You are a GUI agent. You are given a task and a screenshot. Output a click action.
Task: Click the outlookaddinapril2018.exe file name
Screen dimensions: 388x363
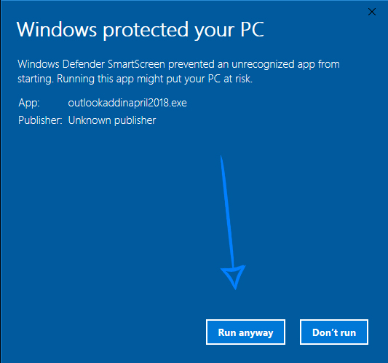(x=127, y=103)
